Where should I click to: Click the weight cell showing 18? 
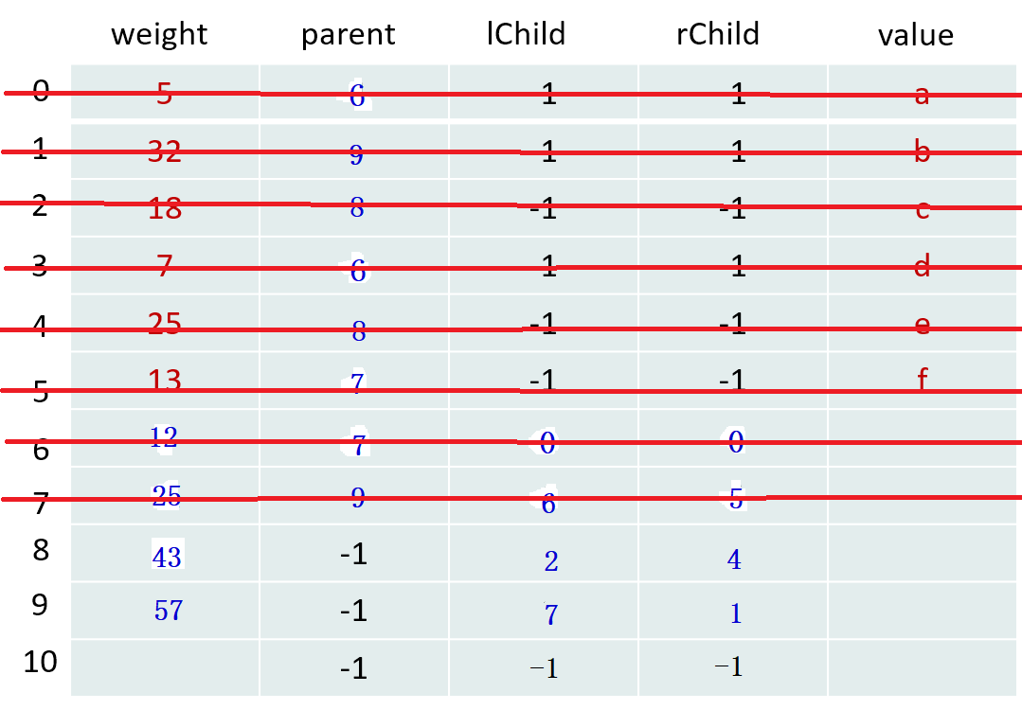pyautogui.click(x=165, y=208)
